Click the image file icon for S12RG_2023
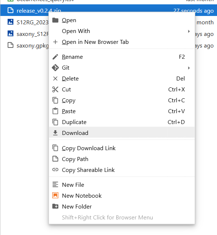 [x=11, y=22]
